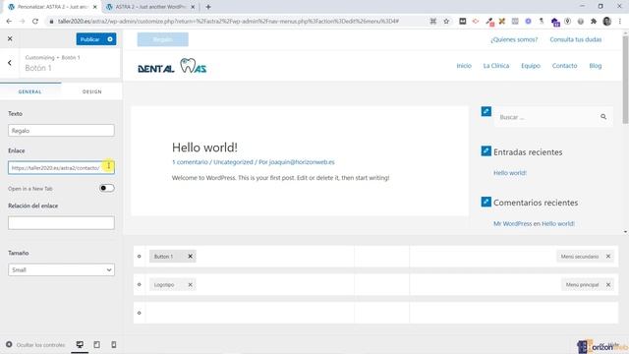
Task: Toggle Open in a New Tab switch
Action: [x=107, y=188]
